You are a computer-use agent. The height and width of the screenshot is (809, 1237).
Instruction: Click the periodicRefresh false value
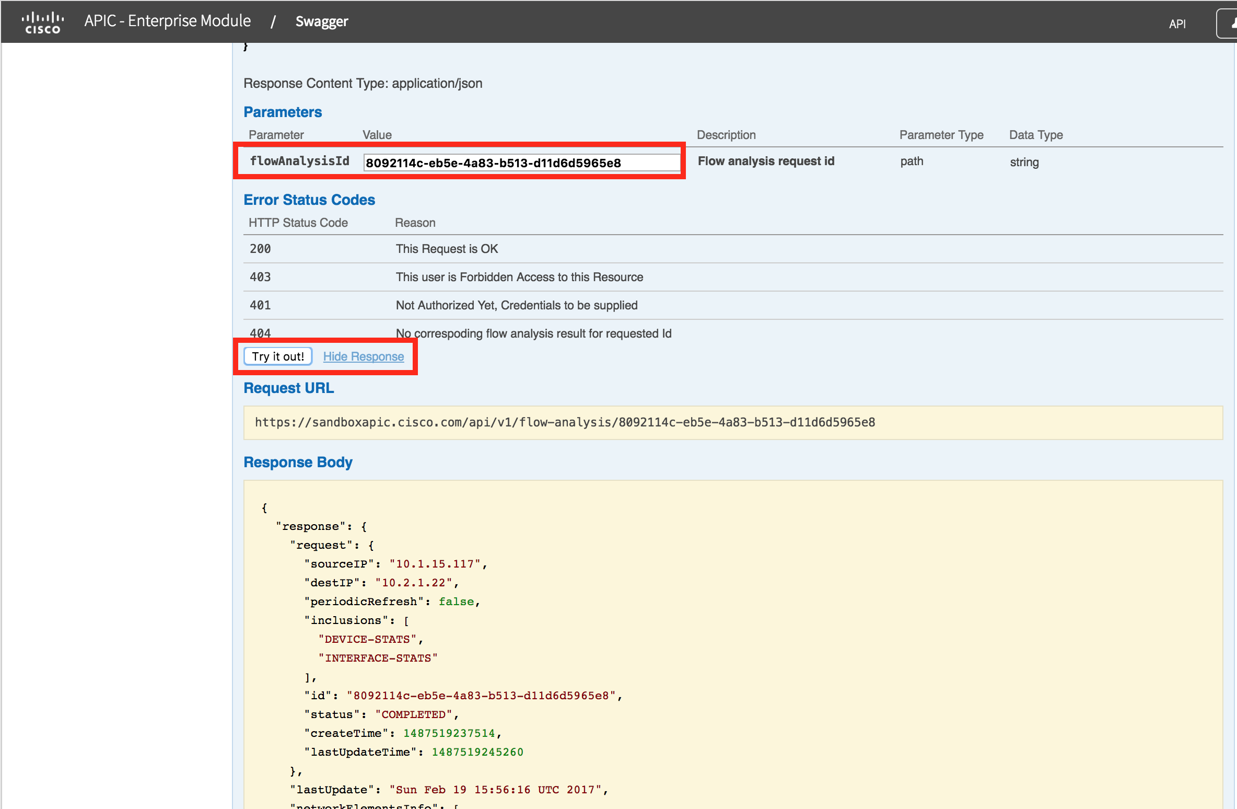(x=456, y=602)
